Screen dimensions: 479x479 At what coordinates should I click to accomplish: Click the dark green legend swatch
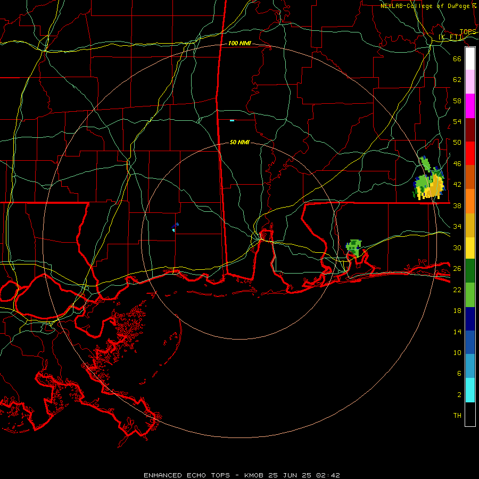[470, 271]
